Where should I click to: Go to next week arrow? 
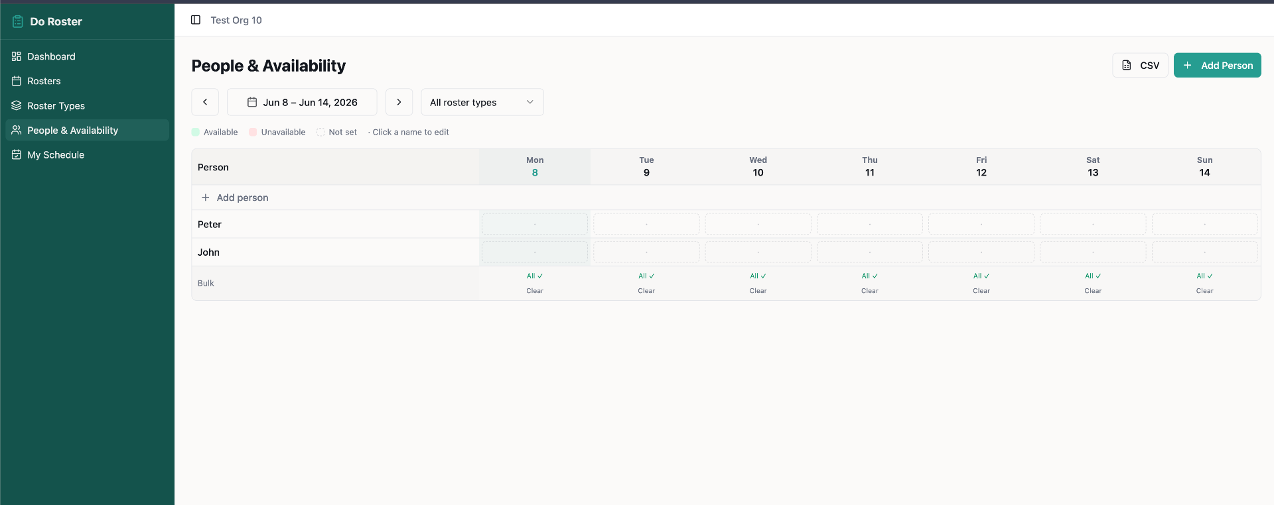point(399,102)
